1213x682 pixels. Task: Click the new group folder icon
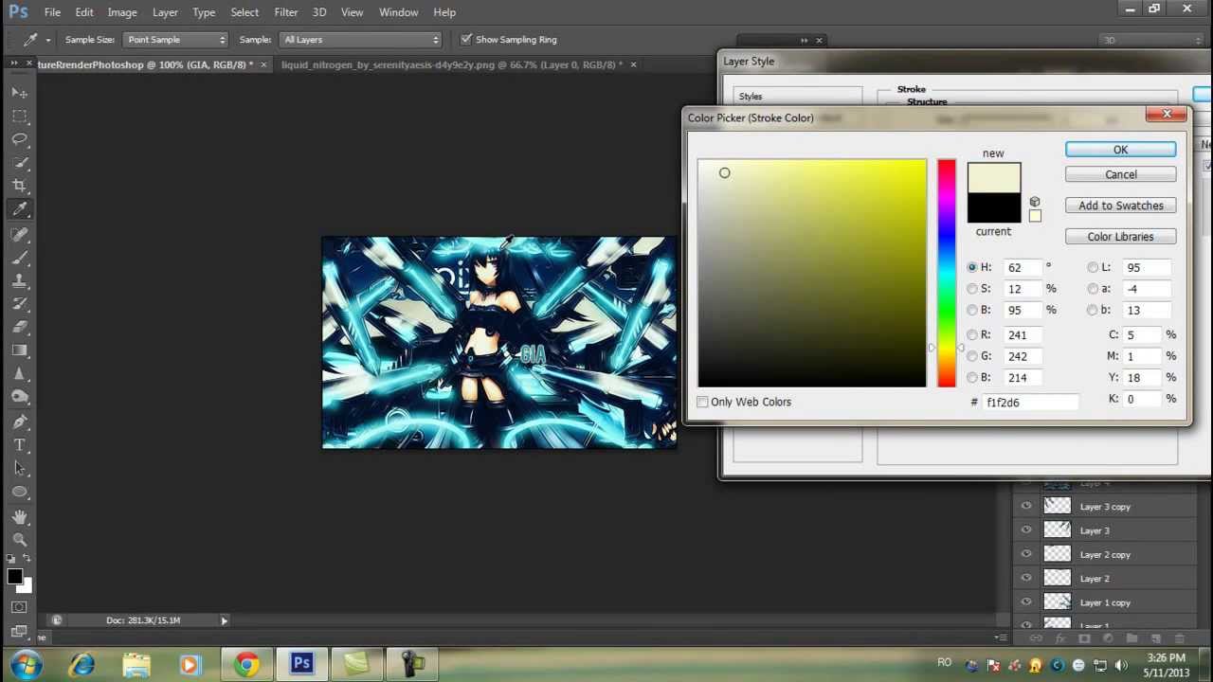click(x=1132, y=638)
